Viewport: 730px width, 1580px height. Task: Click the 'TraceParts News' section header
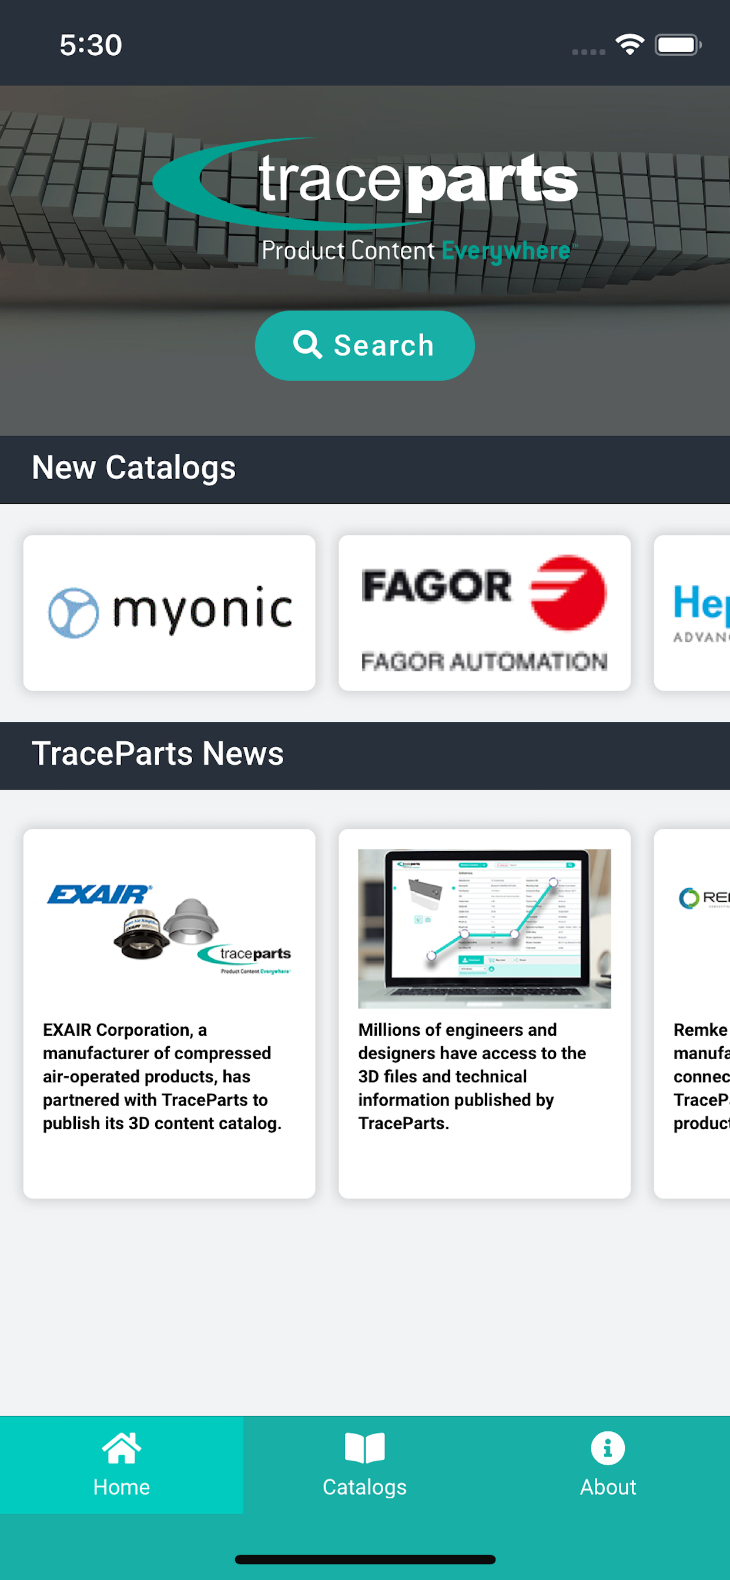point(365,755)
